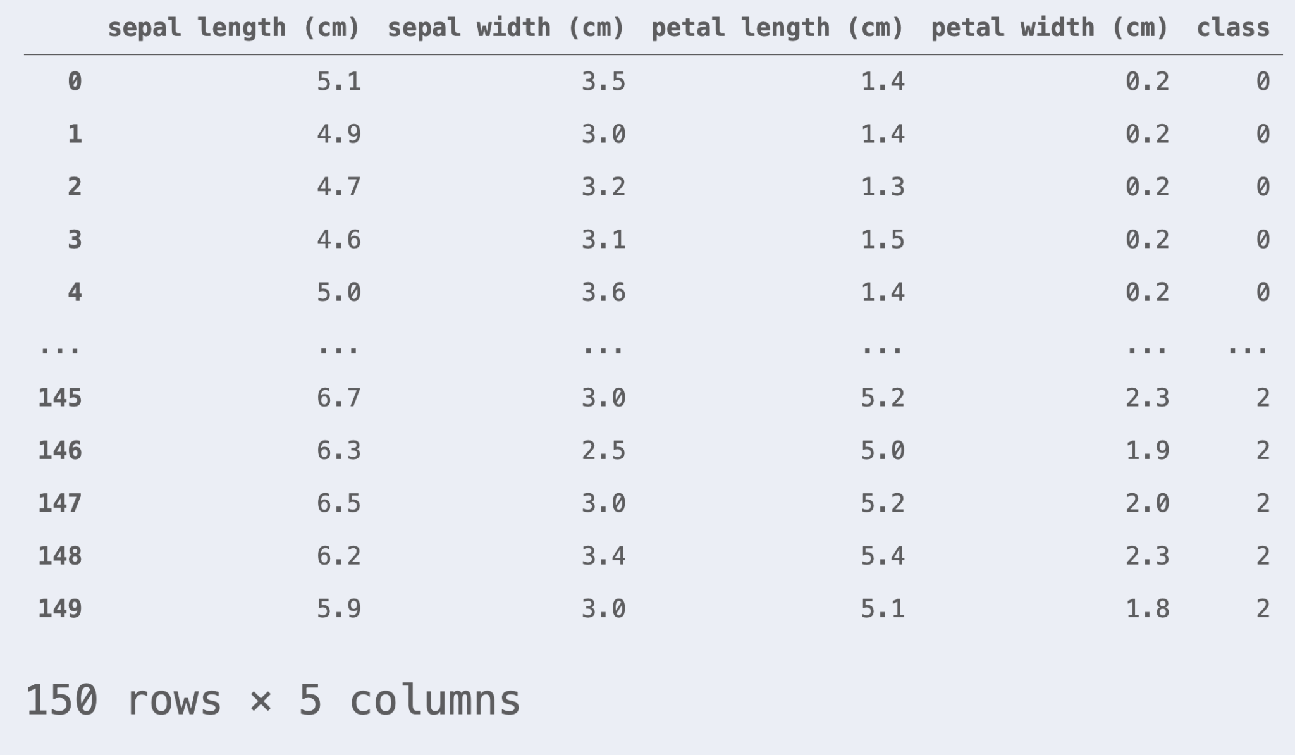Click row index 149 label
1295x755 pixels.
pyautogui.click(x=60, y=608)
